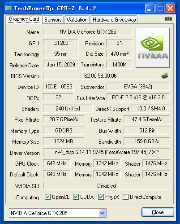180x224 pixels.
Task: Click the Transistors value 1400M
Action: click(x=119, y=65)
